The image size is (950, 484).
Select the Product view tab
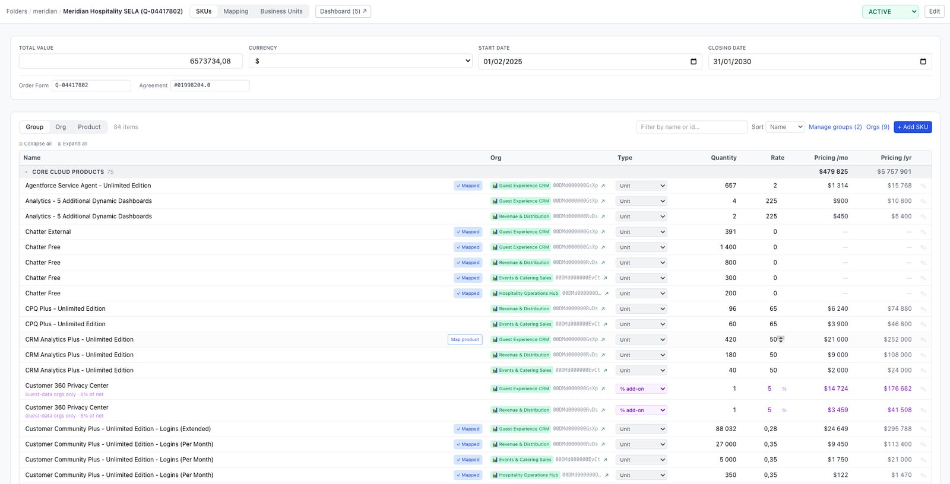pyautogui.click(x=89, y=127)
